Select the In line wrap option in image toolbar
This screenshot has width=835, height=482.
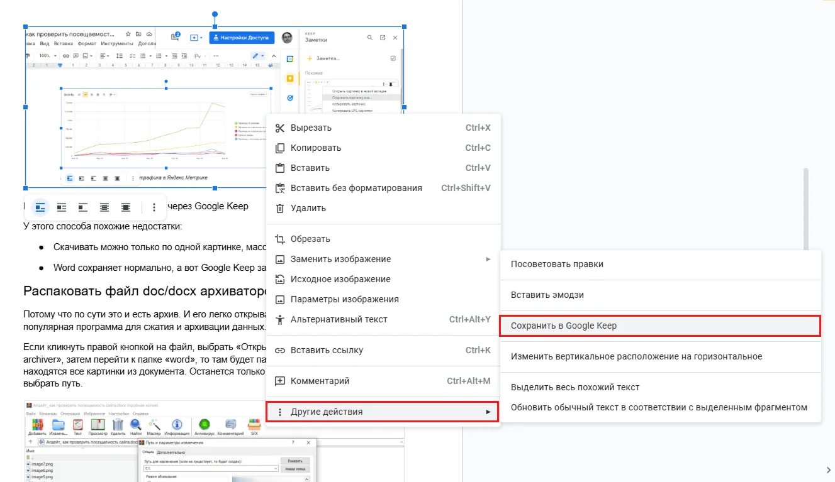(x=40, y=207)
